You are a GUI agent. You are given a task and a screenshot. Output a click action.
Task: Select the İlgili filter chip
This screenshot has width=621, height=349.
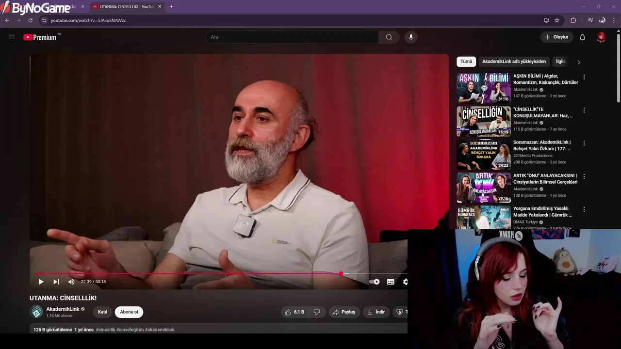[x=560, y=62]
